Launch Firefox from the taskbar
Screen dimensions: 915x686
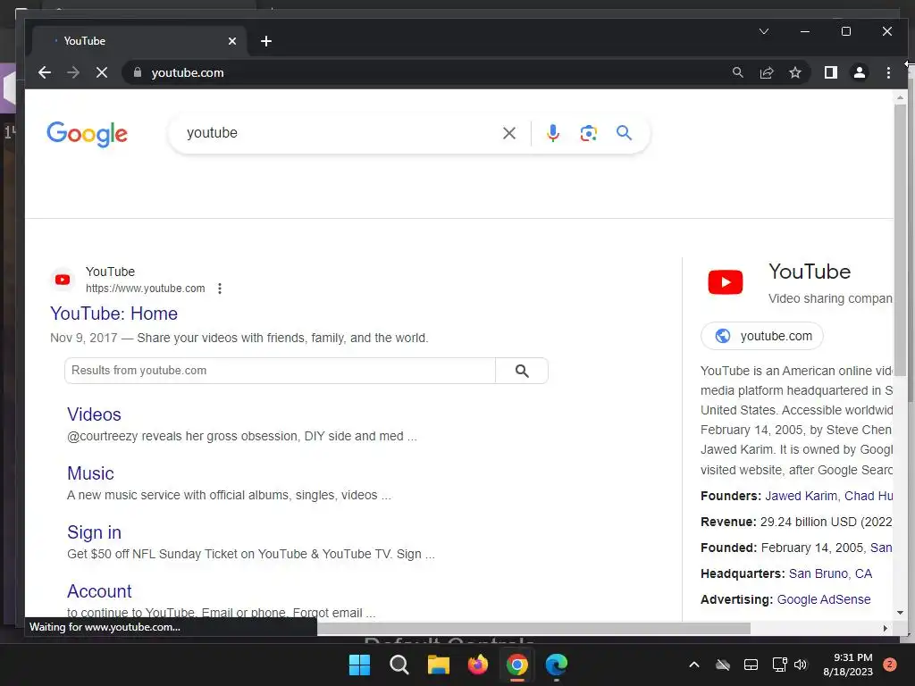[x=478, y=665]
